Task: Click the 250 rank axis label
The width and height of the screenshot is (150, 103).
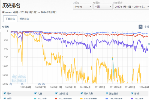Action: tap(6, 40)
